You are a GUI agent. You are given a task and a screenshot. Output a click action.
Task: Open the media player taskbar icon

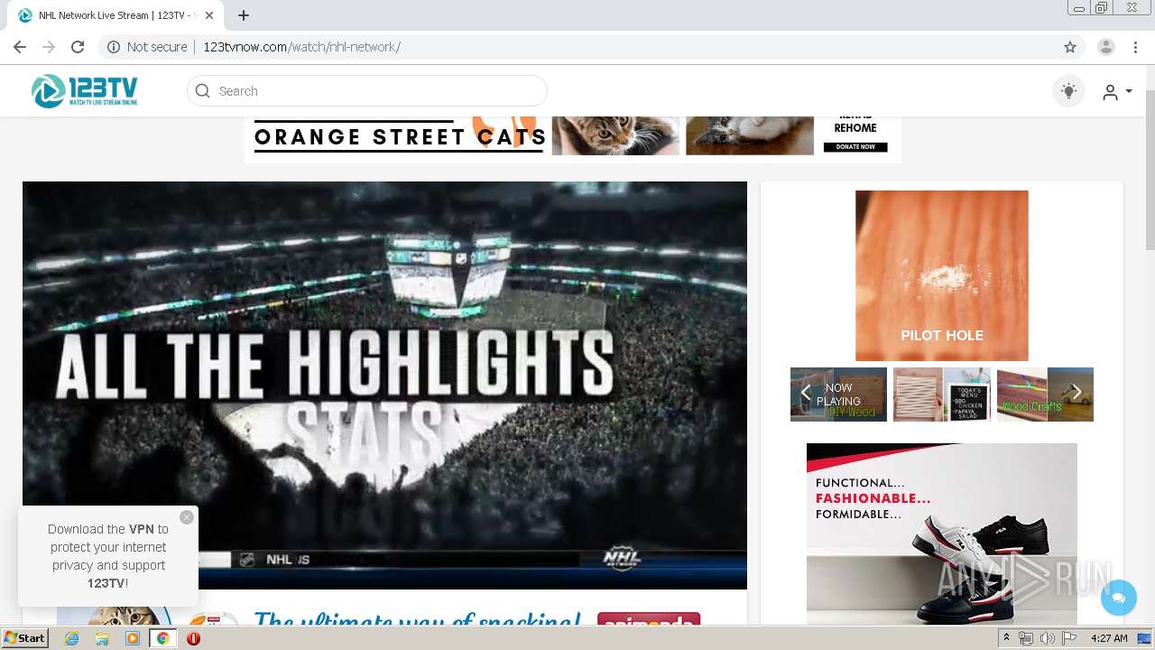coord(133,638)
